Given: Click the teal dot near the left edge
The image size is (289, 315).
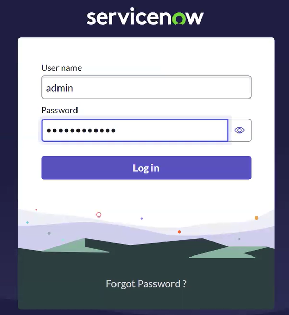Looking at the screenshot, I should pyautogui.click(x=28, y=222).
